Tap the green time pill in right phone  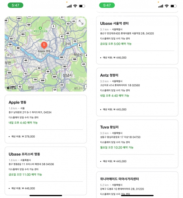(x=107, y=5)
